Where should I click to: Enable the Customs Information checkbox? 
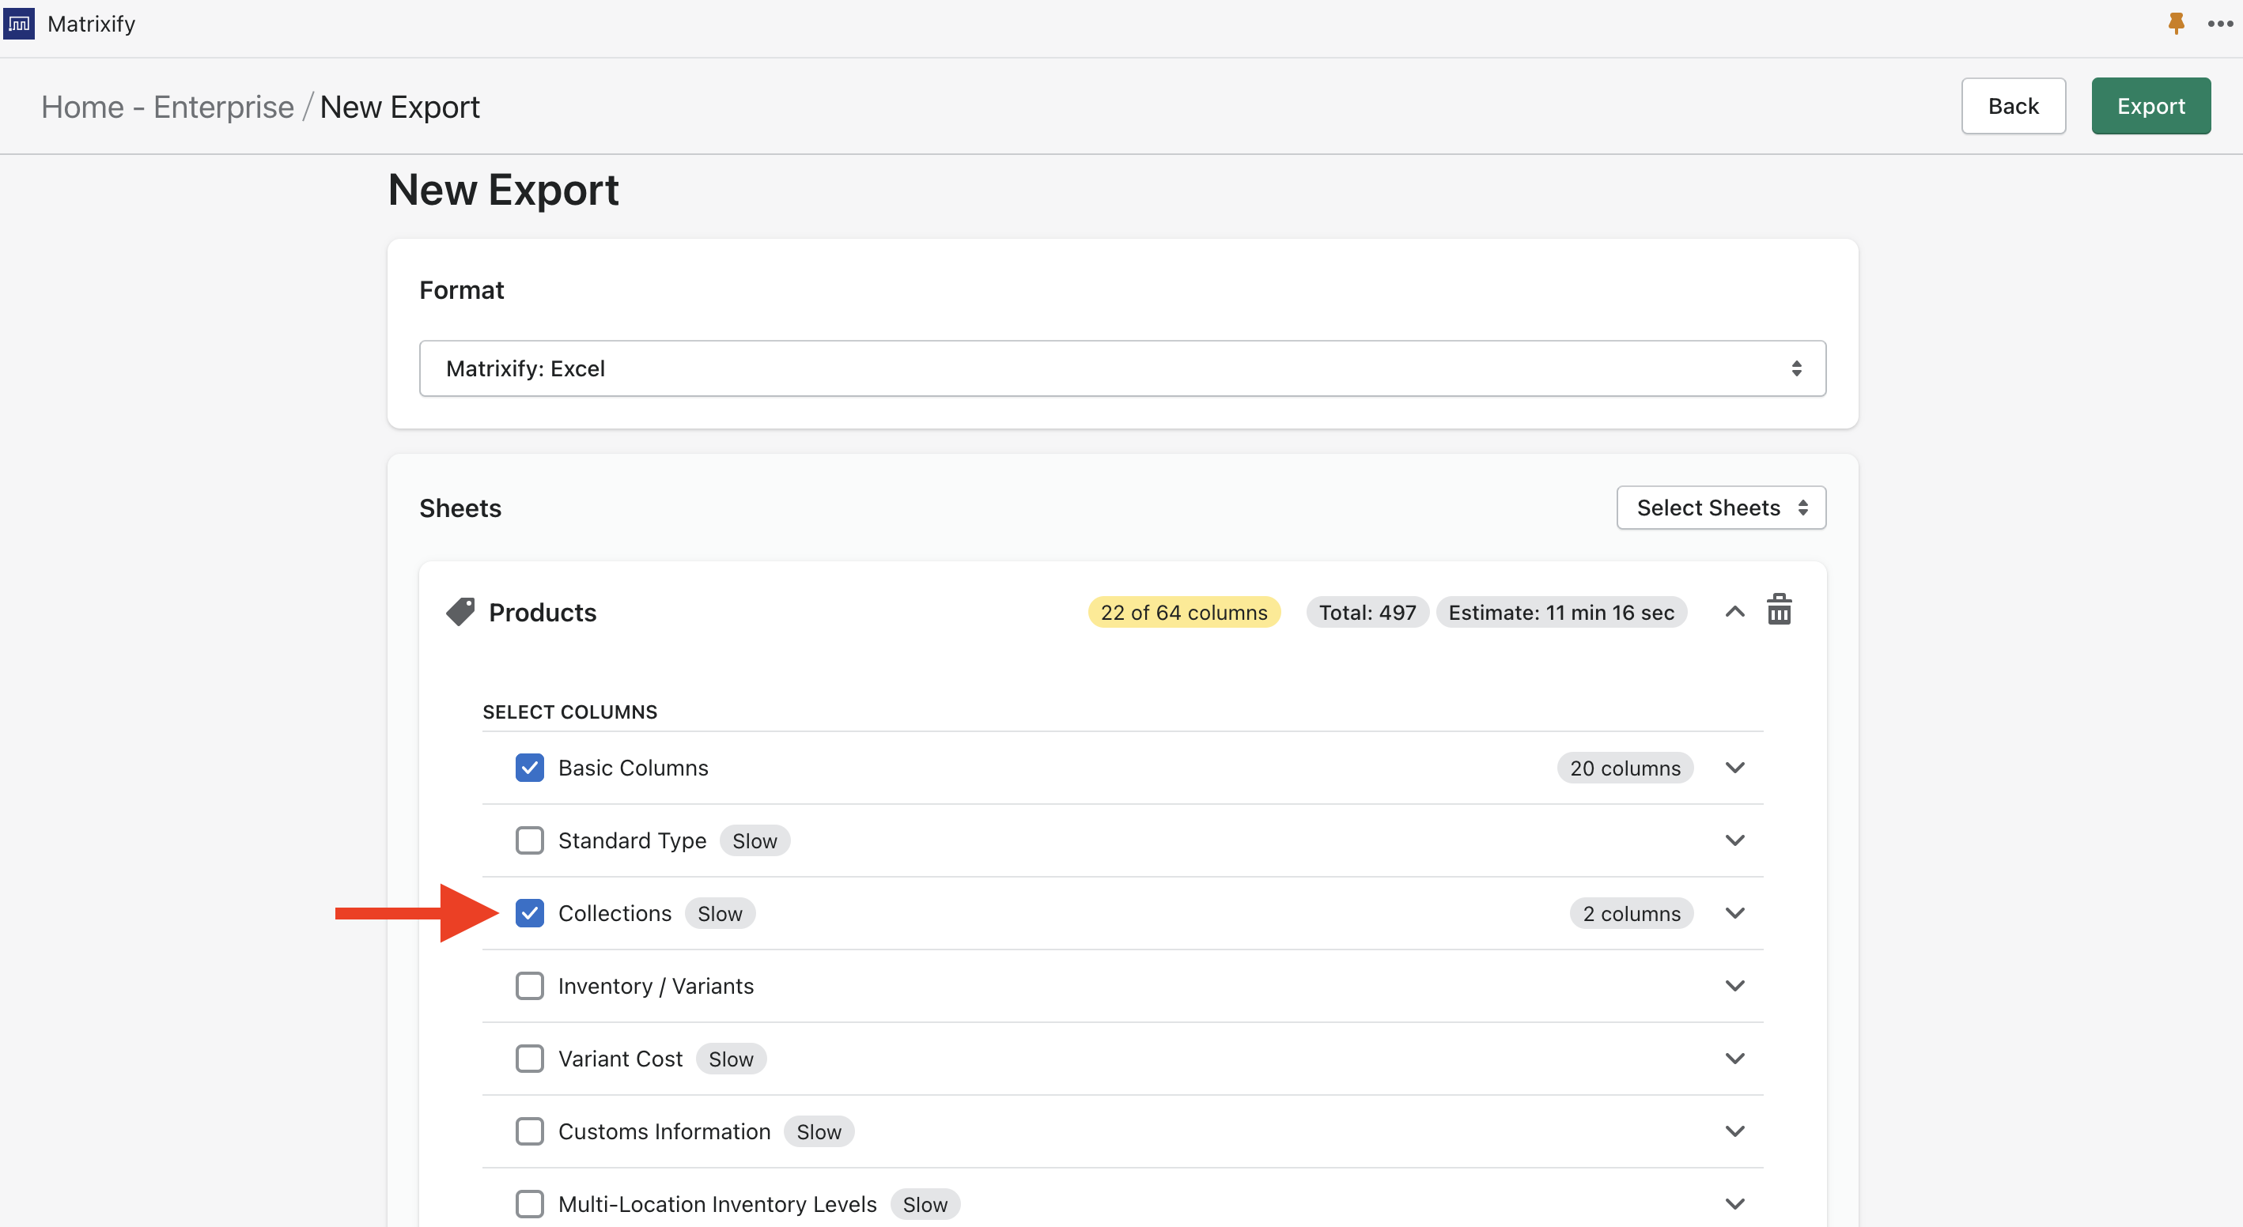(x=529, y=1131)
